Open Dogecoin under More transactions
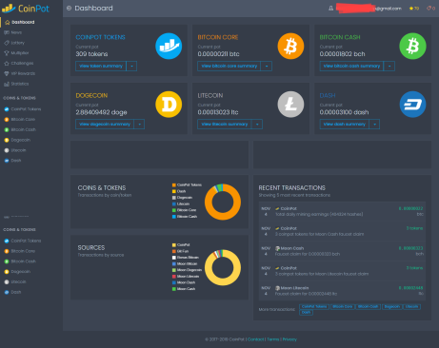Viewport: 439px width, 348px height. point(392,306)
